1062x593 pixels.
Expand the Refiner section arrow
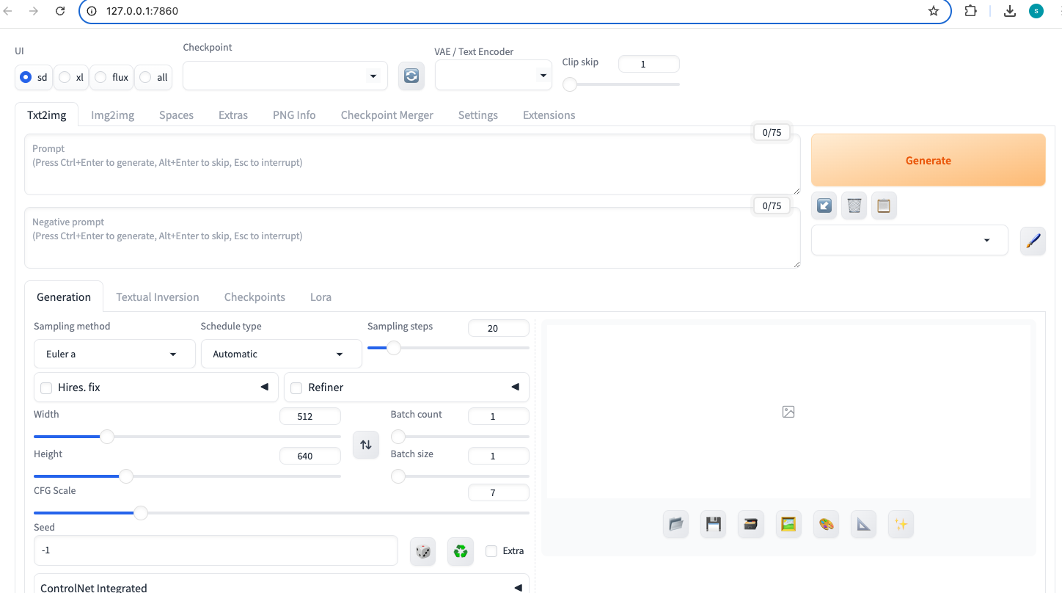pos(515,387)
